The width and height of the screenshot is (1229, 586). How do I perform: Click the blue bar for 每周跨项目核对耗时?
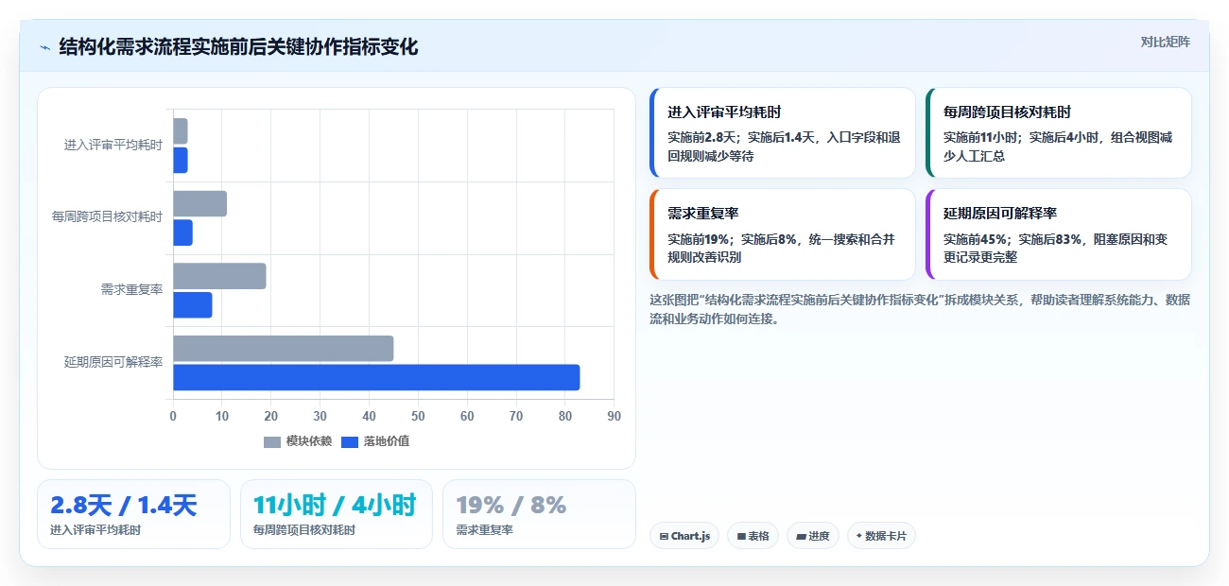point(182,233)
